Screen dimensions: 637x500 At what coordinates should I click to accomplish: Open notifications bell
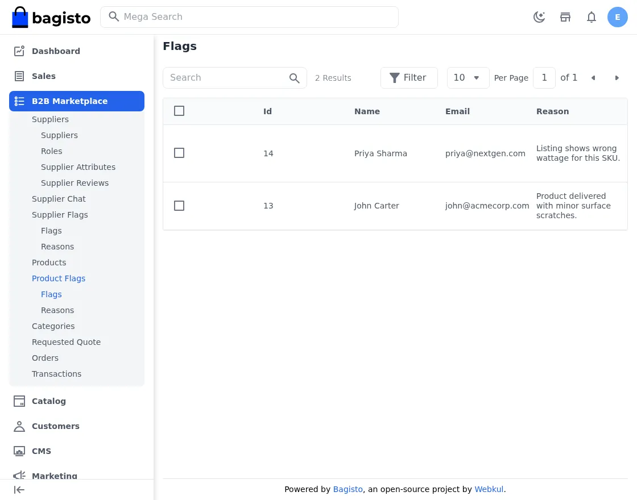(x=591, y=17)
